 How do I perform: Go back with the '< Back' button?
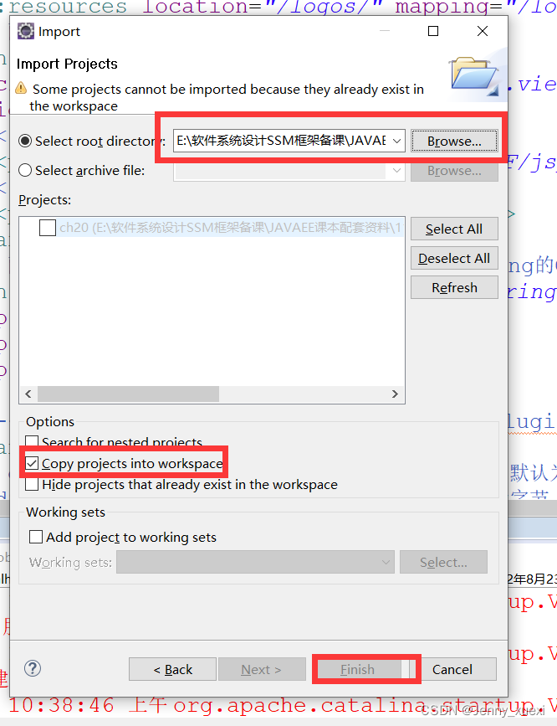coord(172,669)
